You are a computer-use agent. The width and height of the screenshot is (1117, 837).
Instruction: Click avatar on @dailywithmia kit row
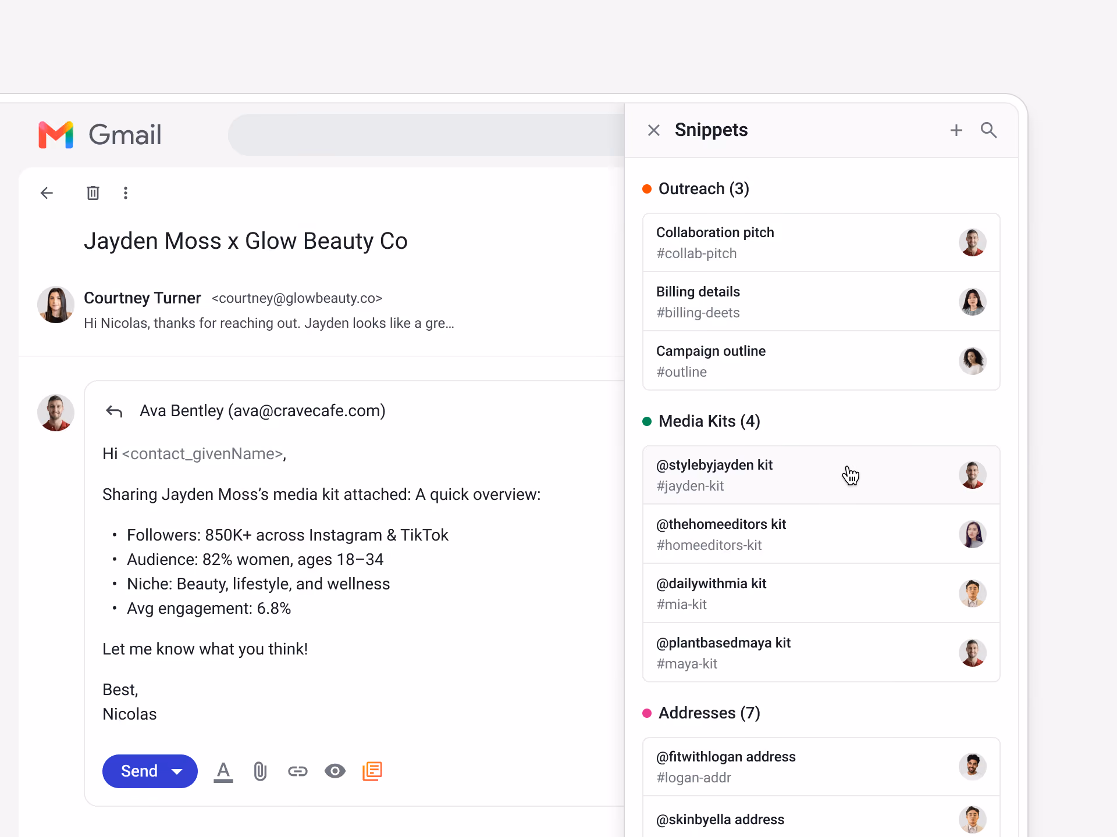point(973,593)
